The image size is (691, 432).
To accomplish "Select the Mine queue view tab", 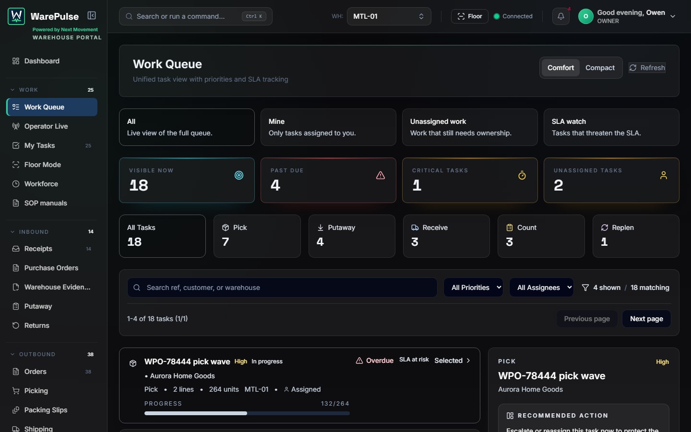I will point(328,127).
